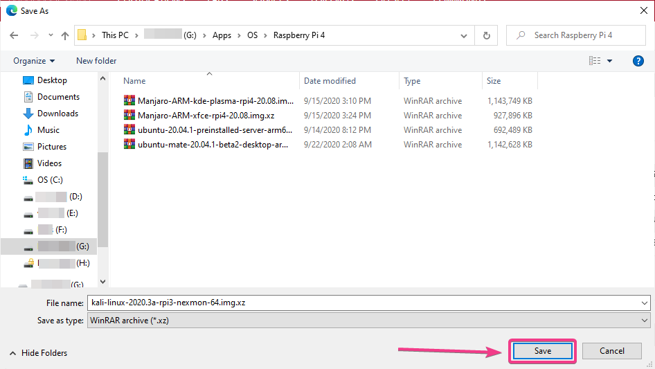Expand the address bar history dropdown
The image size is (655, 369).
[x=464, y=35]
